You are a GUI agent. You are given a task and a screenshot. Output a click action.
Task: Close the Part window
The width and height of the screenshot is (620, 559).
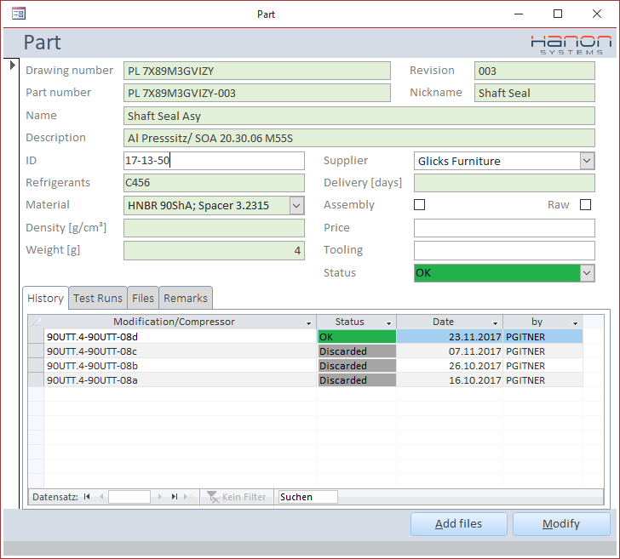coord(597,14)
